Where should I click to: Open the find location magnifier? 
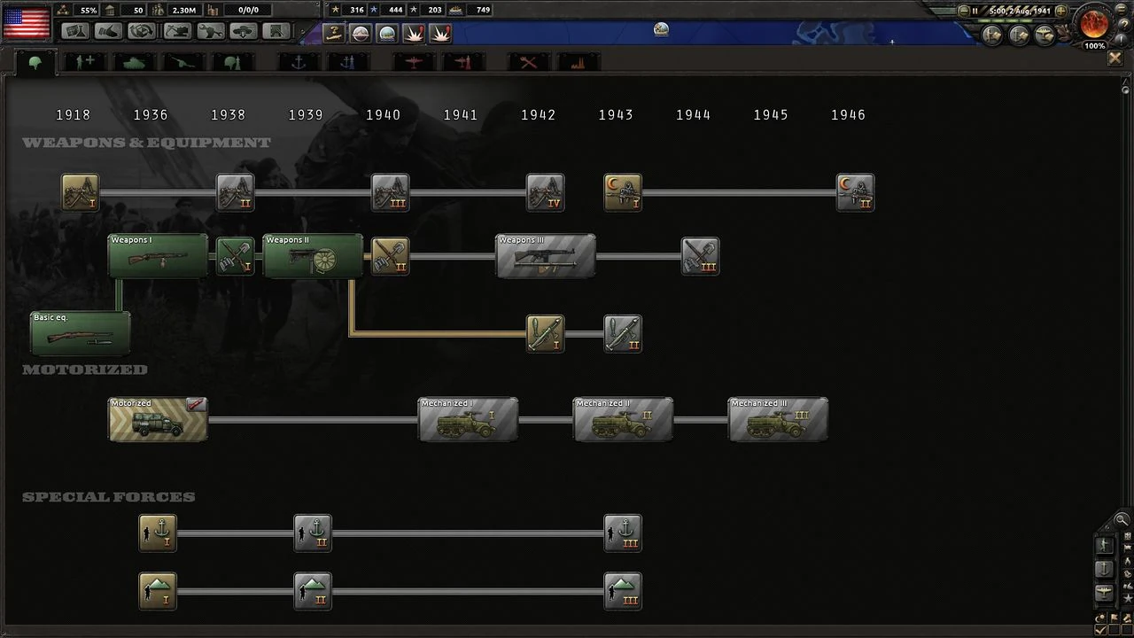(1122, 519)
